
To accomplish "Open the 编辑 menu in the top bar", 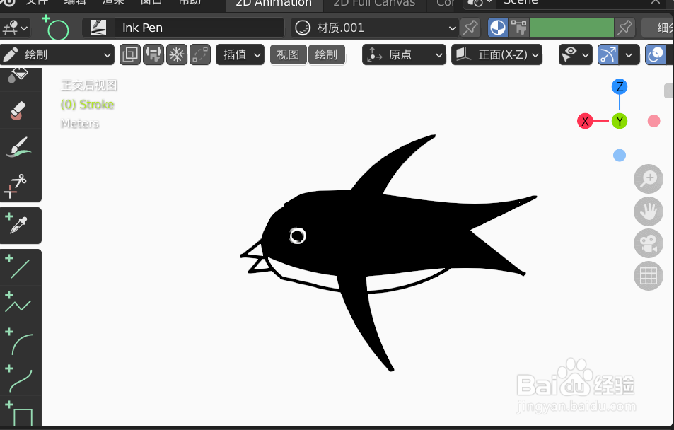I will (76, 3).
